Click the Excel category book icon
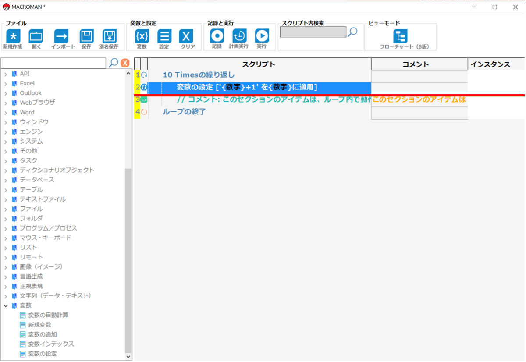526x362 pixels. click(14, 83)
